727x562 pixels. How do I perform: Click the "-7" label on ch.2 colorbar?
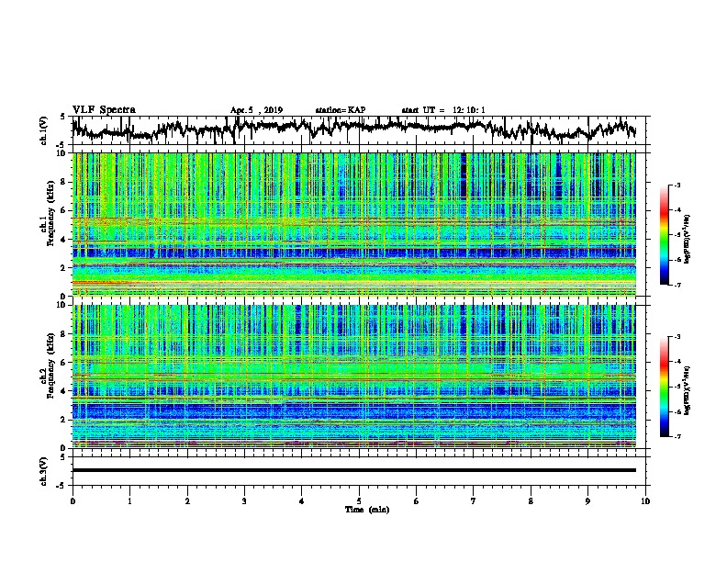pos(677,436)
